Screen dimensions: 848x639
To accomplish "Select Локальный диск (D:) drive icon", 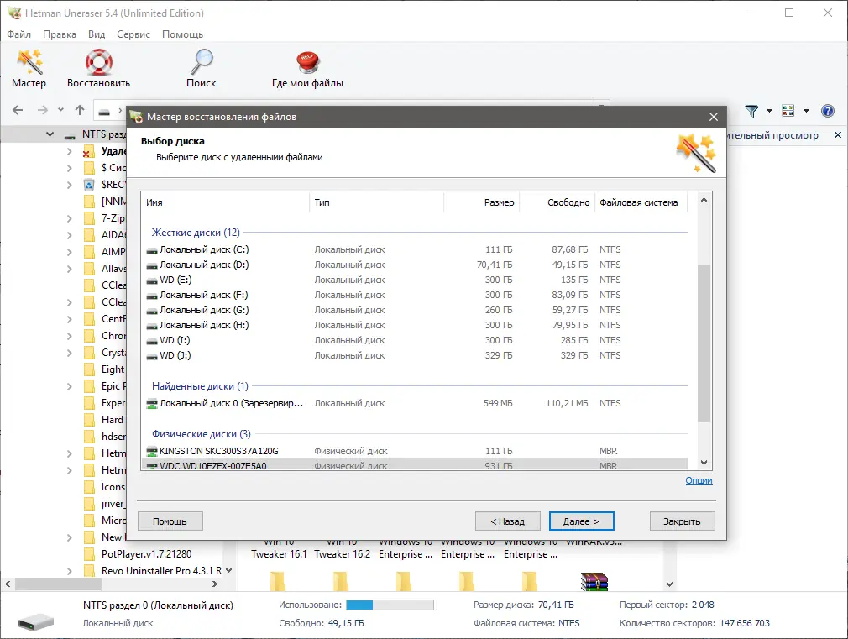I will coord(152,265).
